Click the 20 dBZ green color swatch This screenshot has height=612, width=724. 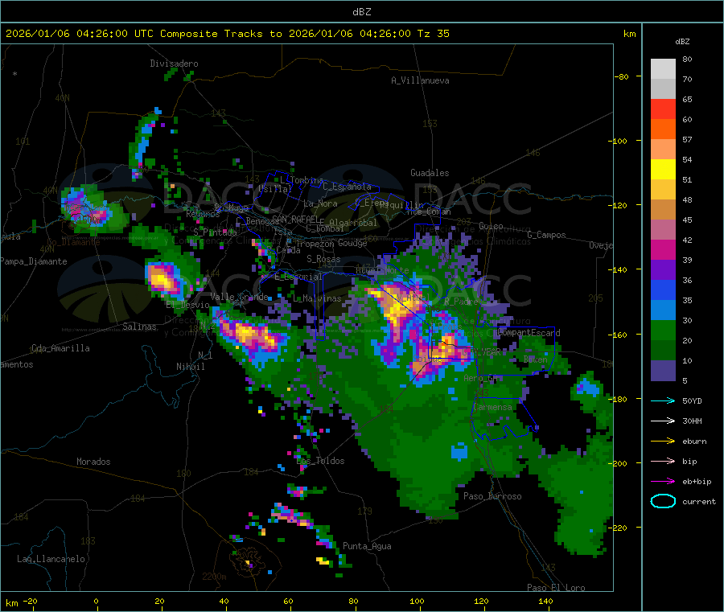point(663,351)
